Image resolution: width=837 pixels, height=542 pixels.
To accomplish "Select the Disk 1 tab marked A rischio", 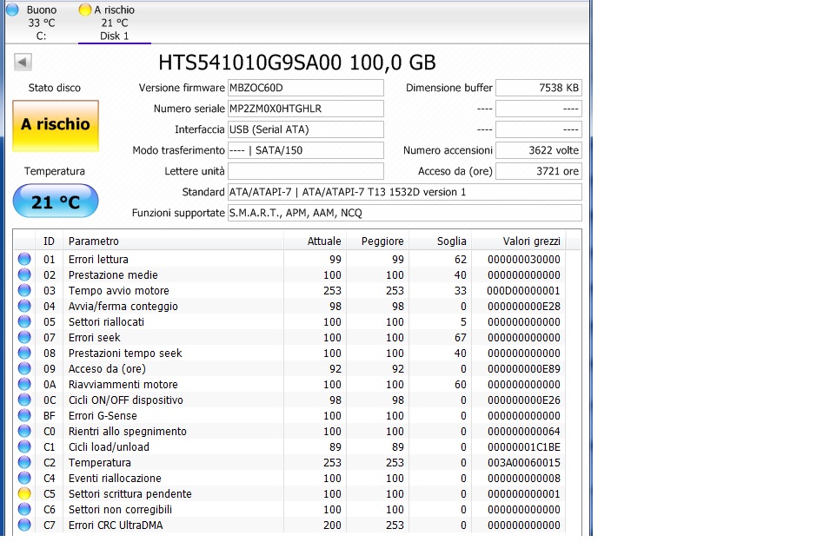I will pos(114,23).
